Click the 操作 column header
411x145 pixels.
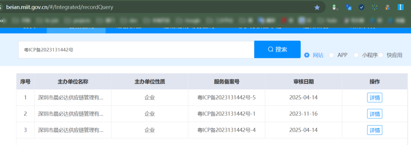point(374,82)
